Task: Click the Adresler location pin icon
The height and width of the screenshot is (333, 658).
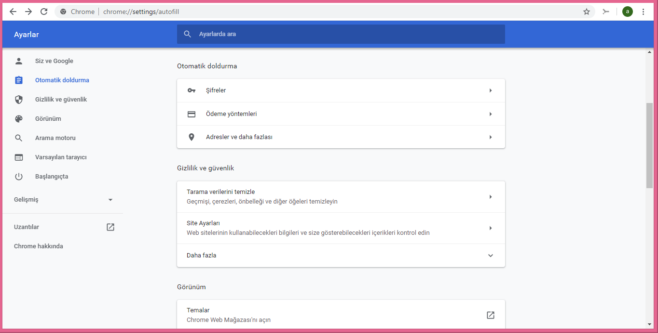Action: coord(192,137)
